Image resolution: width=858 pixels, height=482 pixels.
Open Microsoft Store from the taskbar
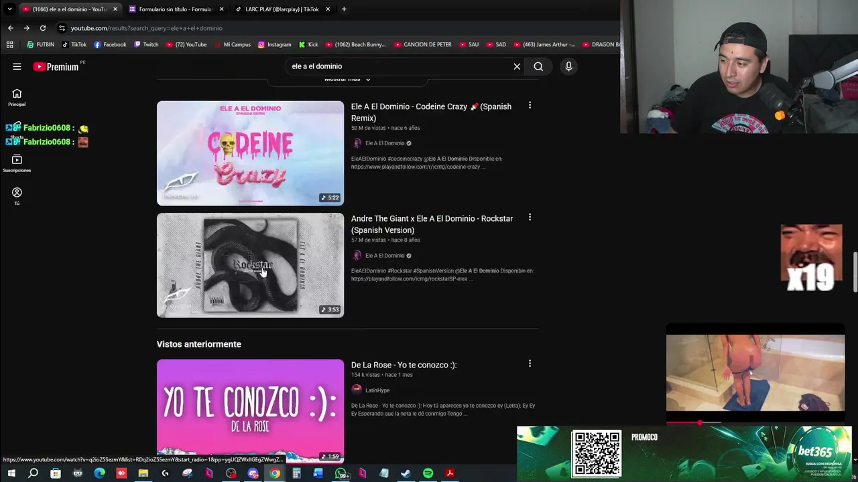pos(56,473)
